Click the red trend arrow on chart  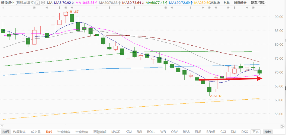click(x=230, y=79)
